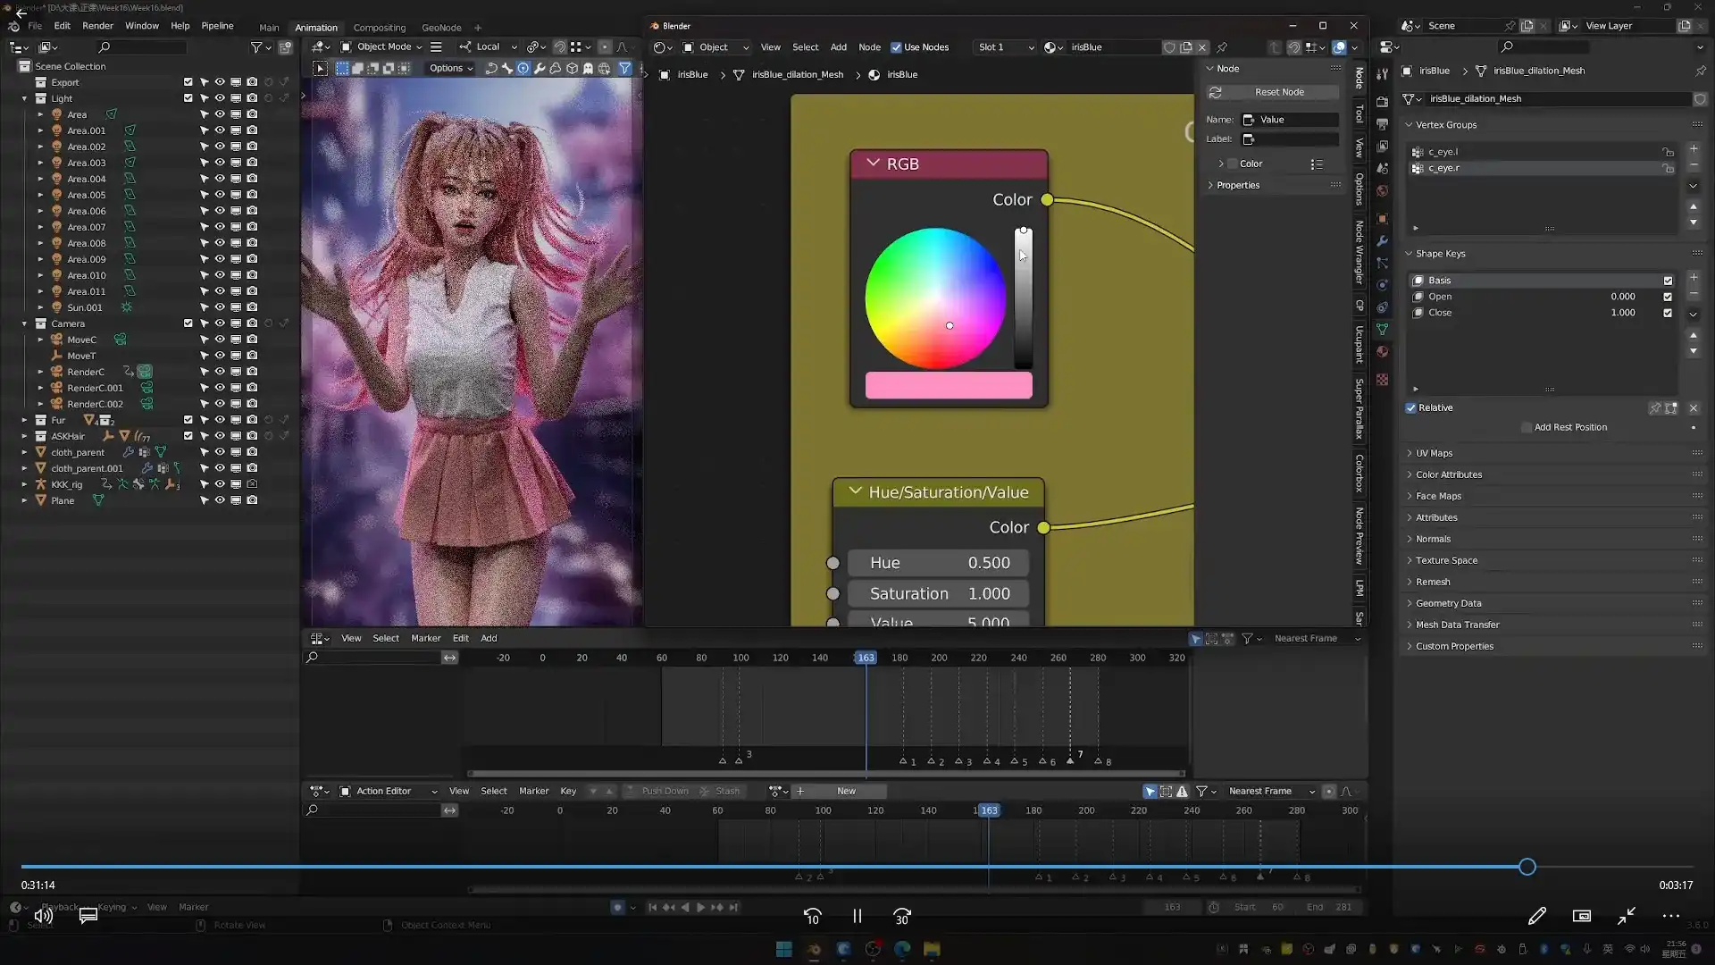Viewport: 1715px width, 965px height.
Task: Click the filter funnel icon in Outliner header
Action: [256, 47]
